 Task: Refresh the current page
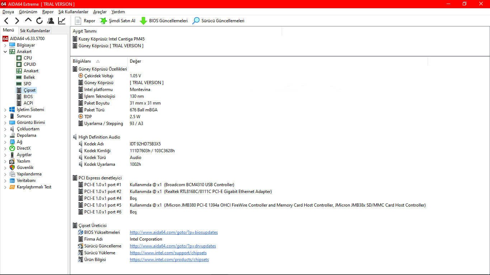point(39,21)
